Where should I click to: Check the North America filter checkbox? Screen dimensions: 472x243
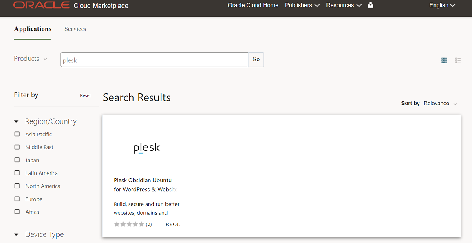(17, 186)
